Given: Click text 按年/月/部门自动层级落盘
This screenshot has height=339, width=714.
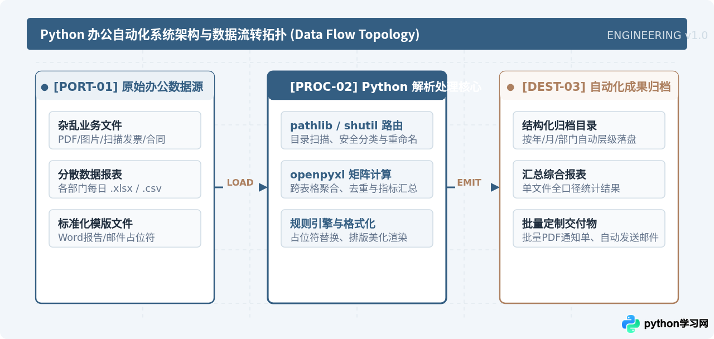Looking at the screenshot, I should (x=579, y=139).
